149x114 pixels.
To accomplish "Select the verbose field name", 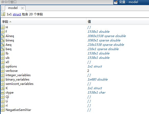I will tap(11, 71).
